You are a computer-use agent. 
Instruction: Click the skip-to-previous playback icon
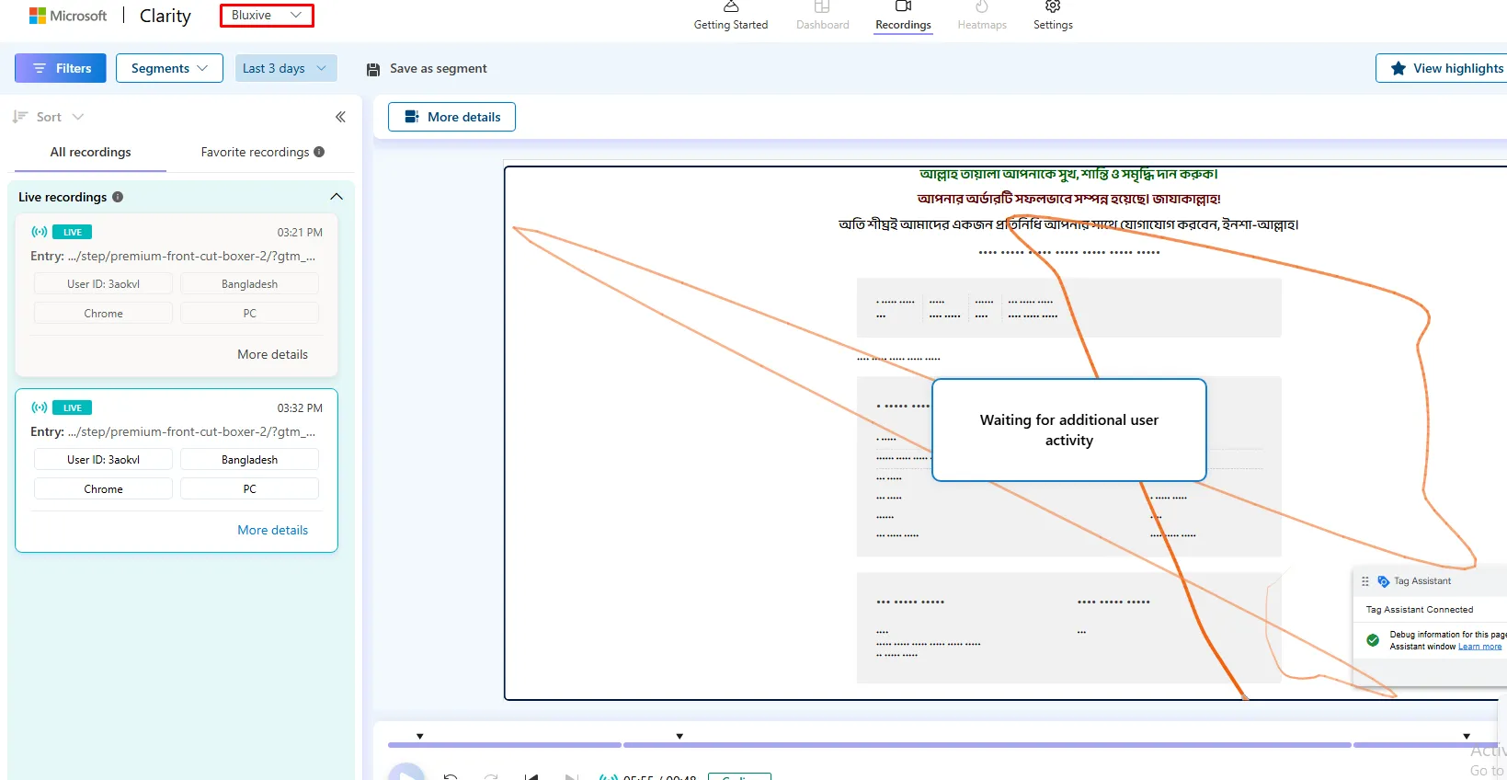click(x=531, y=776)
